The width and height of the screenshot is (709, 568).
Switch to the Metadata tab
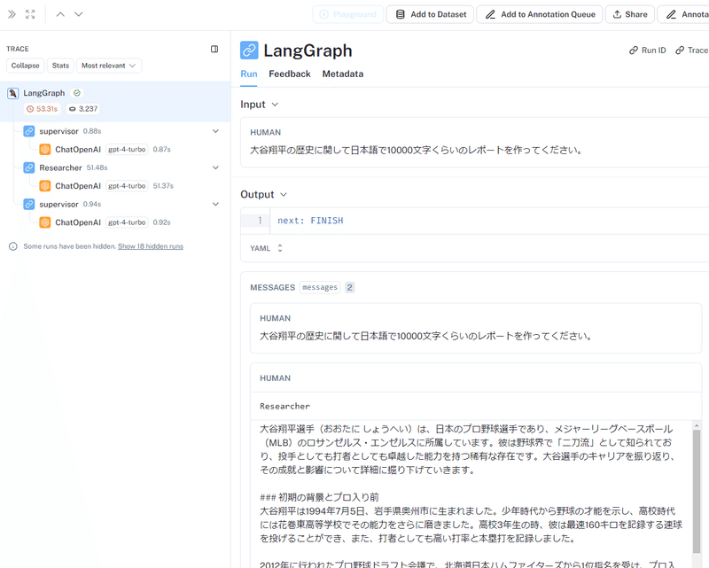[x=343, y=74]
